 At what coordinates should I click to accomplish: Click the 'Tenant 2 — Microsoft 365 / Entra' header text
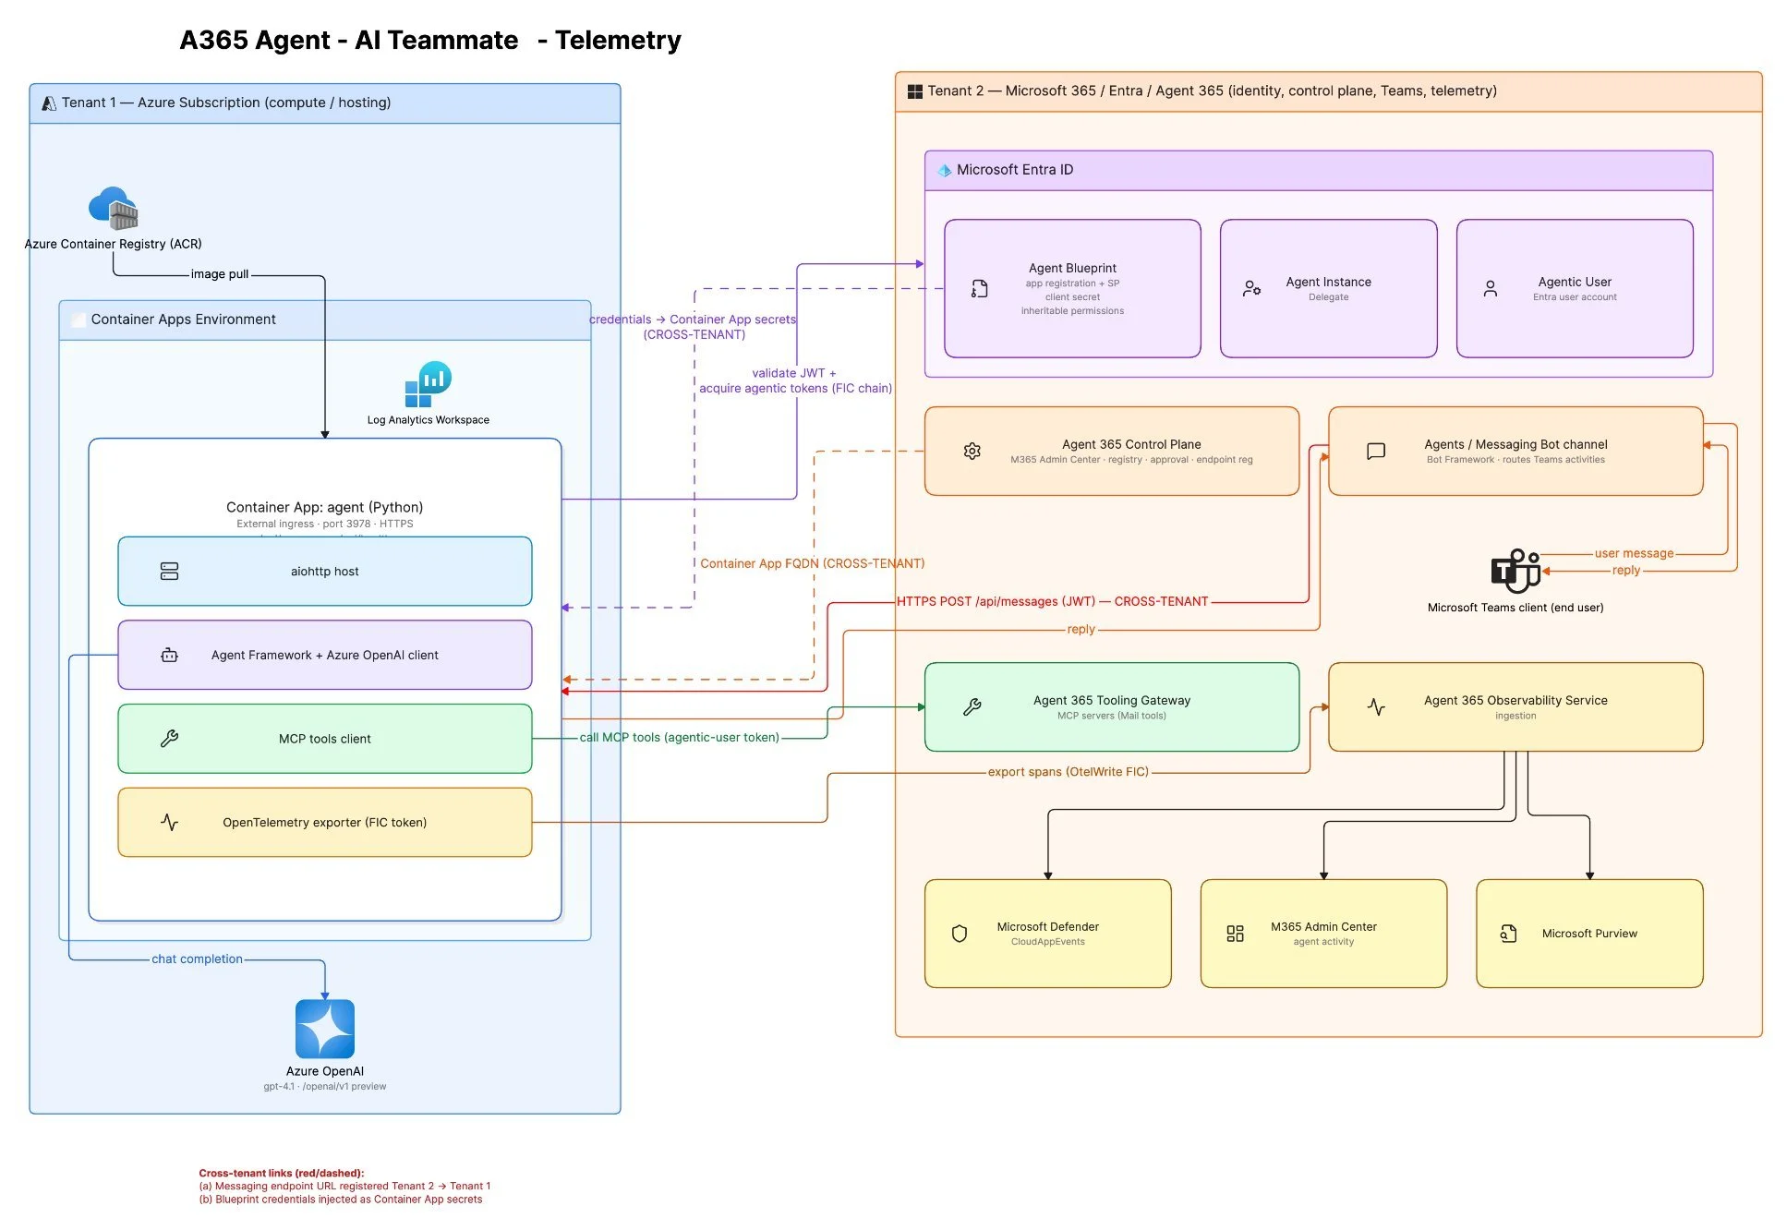pos(1212,90)
